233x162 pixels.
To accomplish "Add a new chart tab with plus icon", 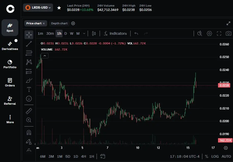I will 73,23.
